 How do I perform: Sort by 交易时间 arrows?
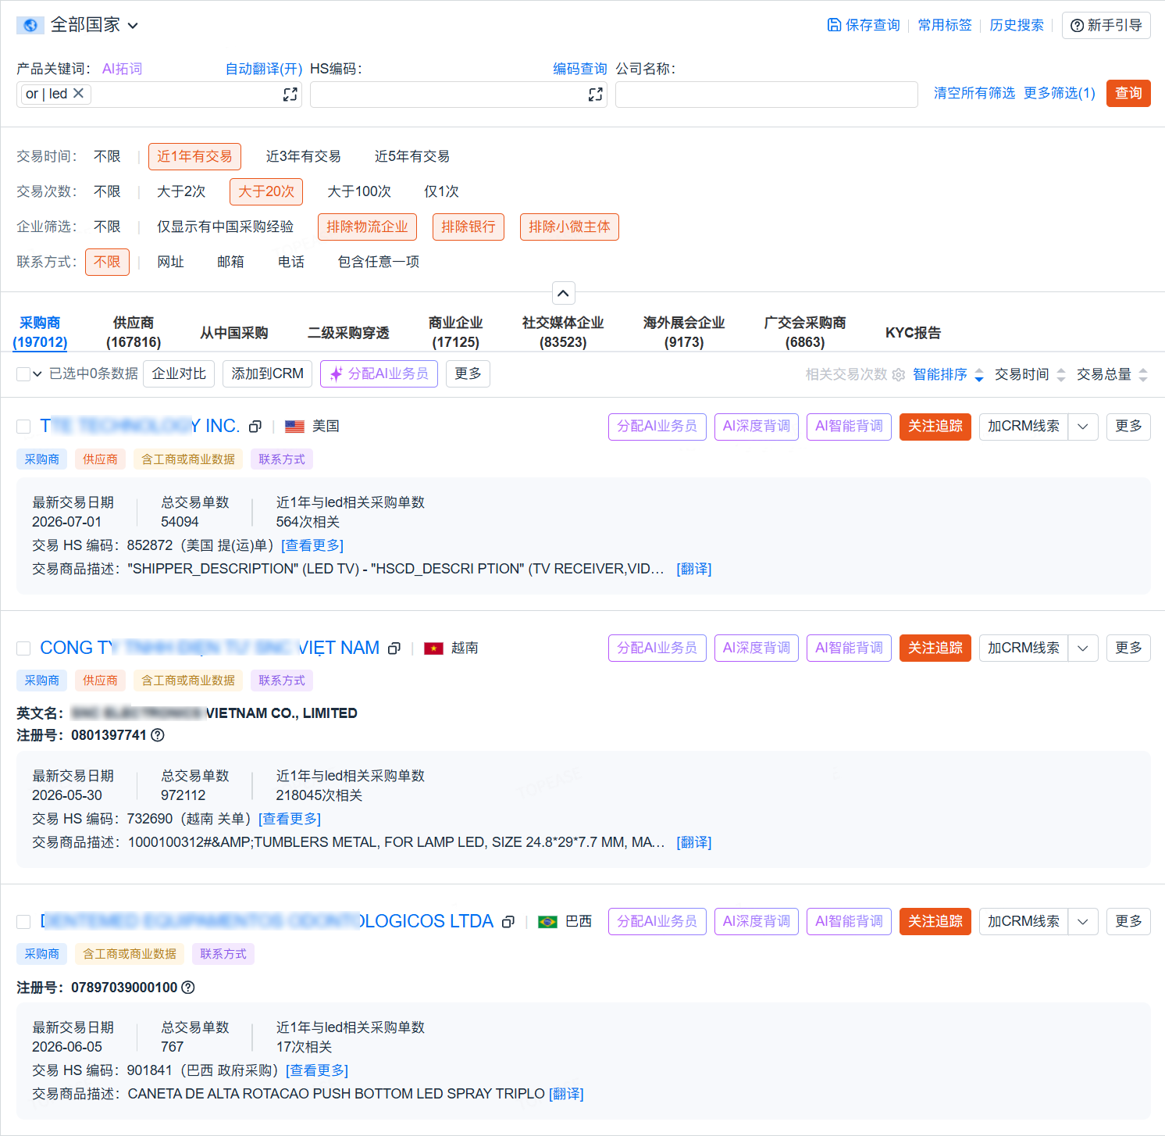[1061, 375]
